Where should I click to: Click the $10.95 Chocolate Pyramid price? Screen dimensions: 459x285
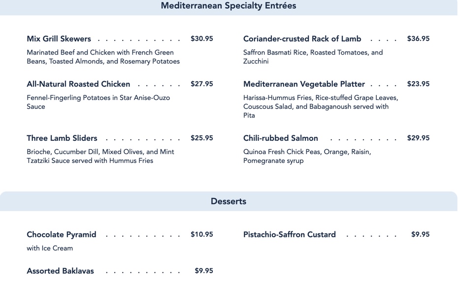point(202,235)
